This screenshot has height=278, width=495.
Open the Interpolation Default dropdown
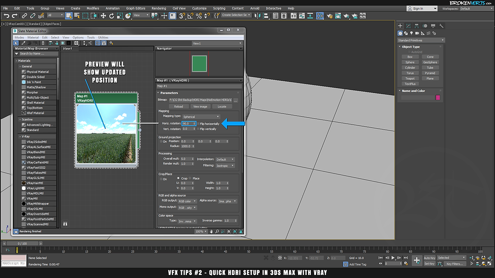point(225,159)
